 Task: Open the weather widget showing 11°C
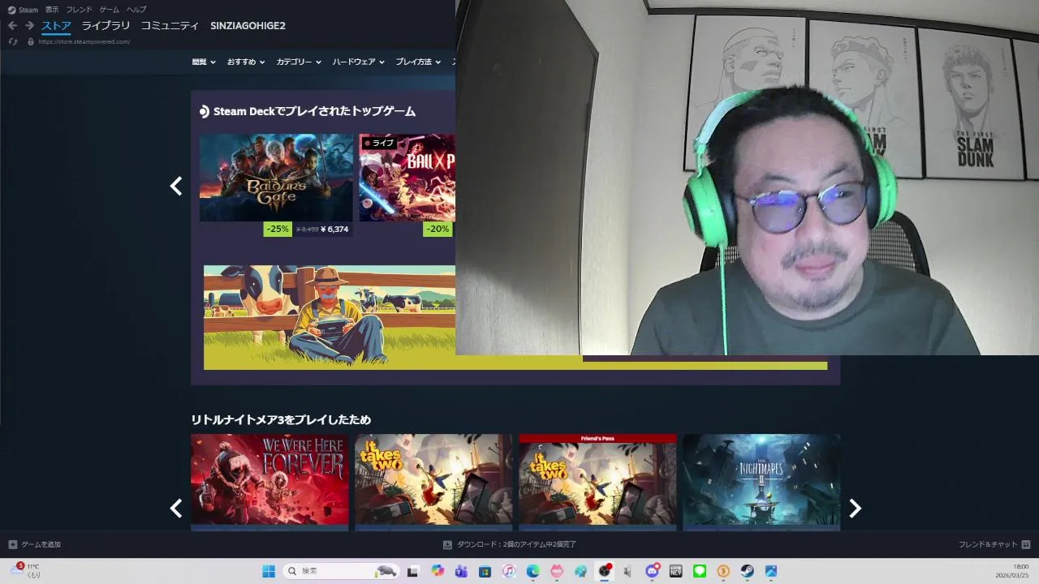[x=24, y=570]
